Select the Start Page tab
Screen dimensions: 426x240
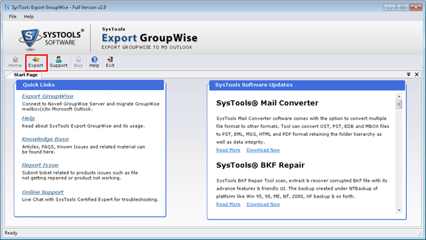[25, 75]
